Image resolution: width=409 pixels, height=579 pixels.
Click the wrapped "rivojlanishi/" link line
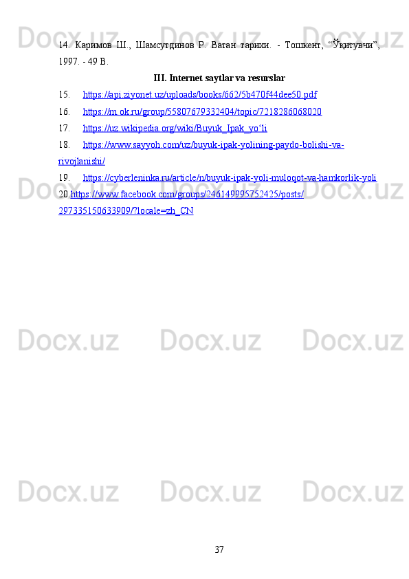[x=82, y=162]
